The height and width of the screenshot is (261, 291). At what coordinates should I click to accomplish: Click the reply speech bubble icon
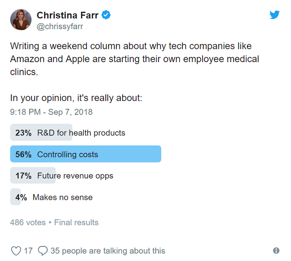[43, 251]
